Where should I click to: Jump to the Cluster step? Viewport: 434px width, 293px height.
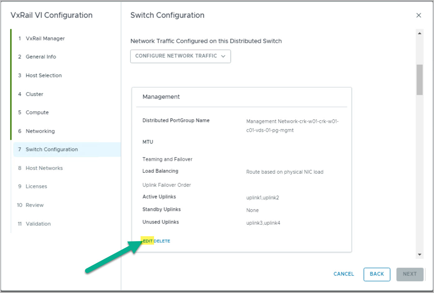point(34,94)
